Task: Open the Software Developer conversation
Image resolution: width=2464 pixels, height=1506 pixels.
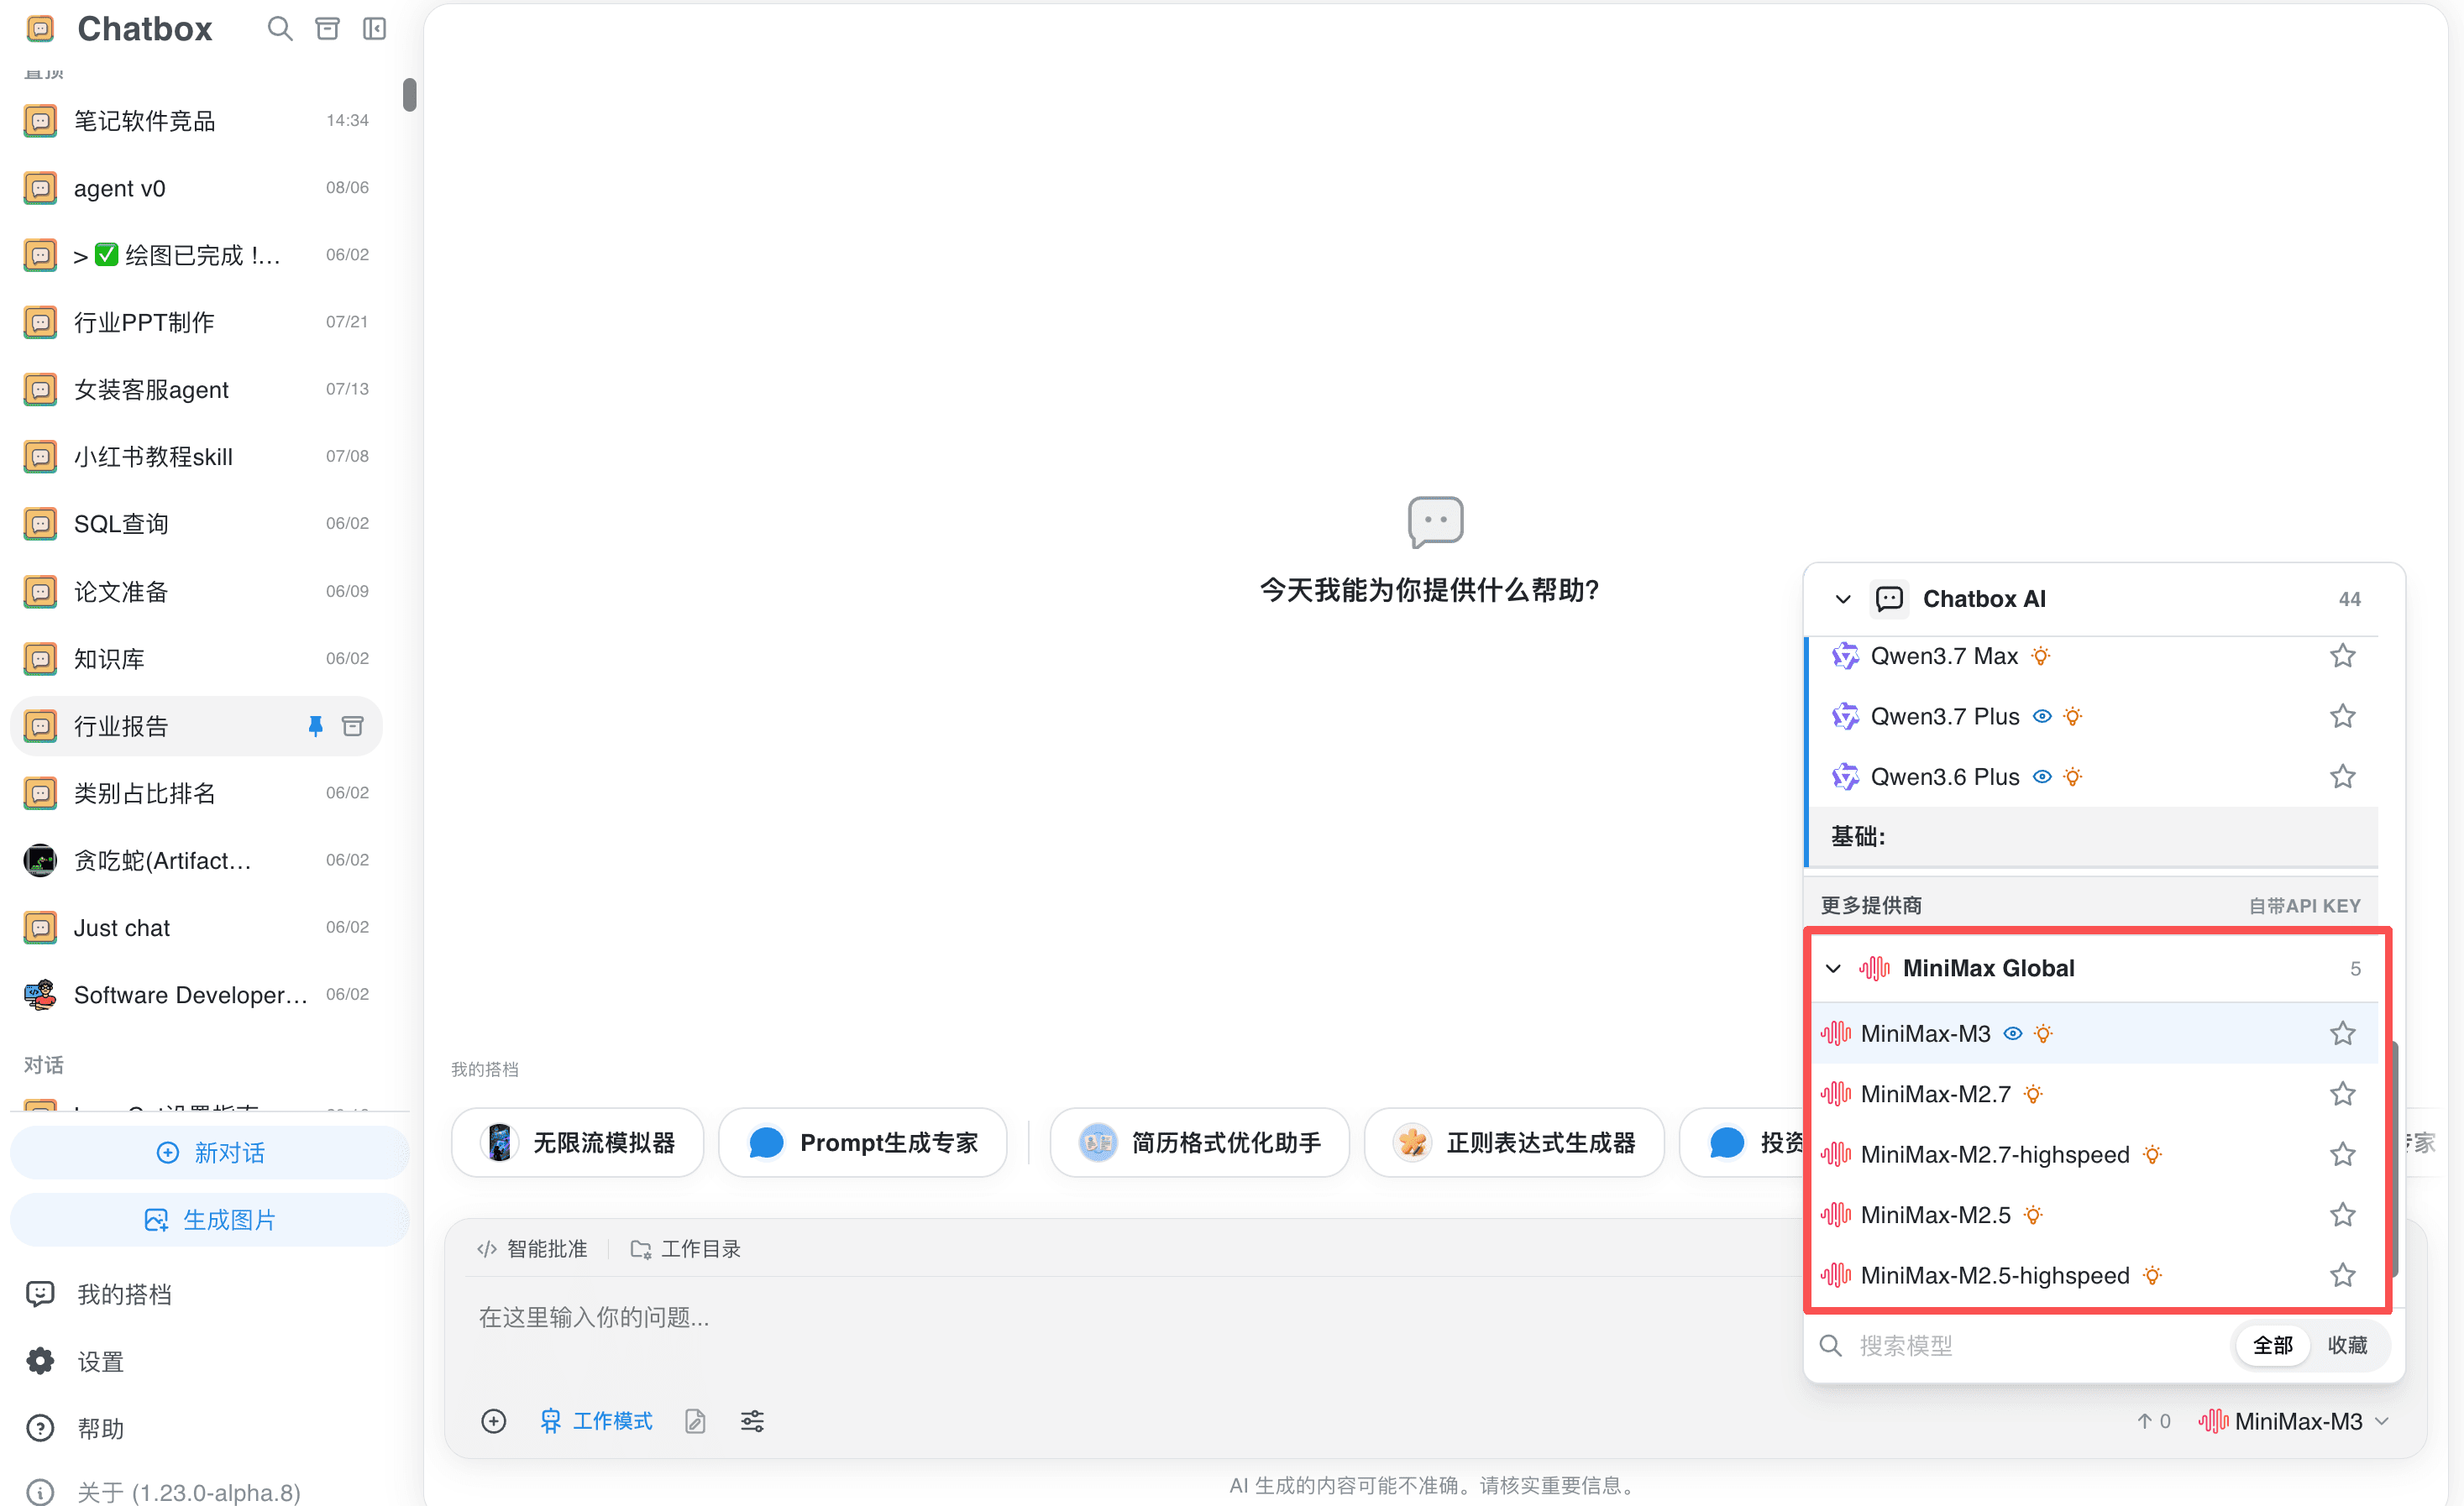Action: [x=196, y=994]
